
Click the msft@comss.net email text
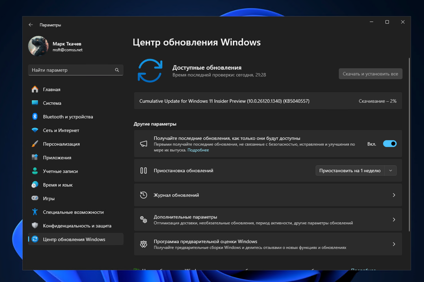pyautogui.click(x=68, y=50)
